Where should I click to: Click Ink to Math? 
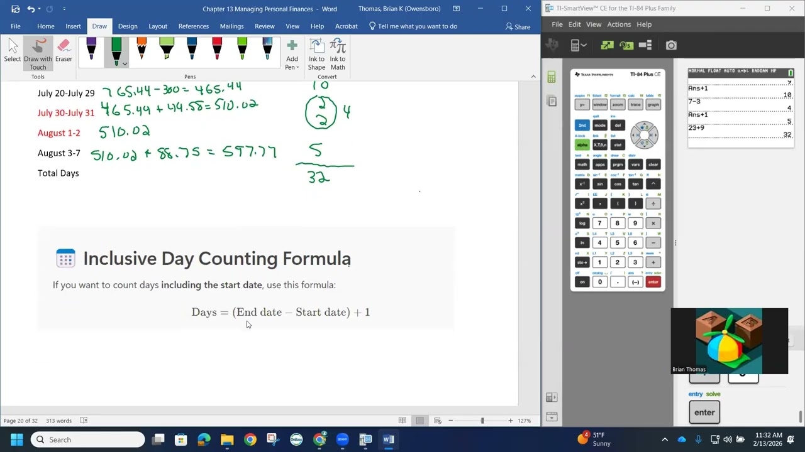tap(338, 54)
